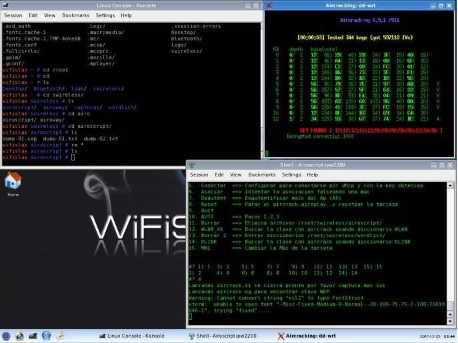The width and height of the screenshot is (458, 343).
Task: Switch to Linux Console - Konsole taskbar entry
Action: pyautogui.click(x=132, y=336)
